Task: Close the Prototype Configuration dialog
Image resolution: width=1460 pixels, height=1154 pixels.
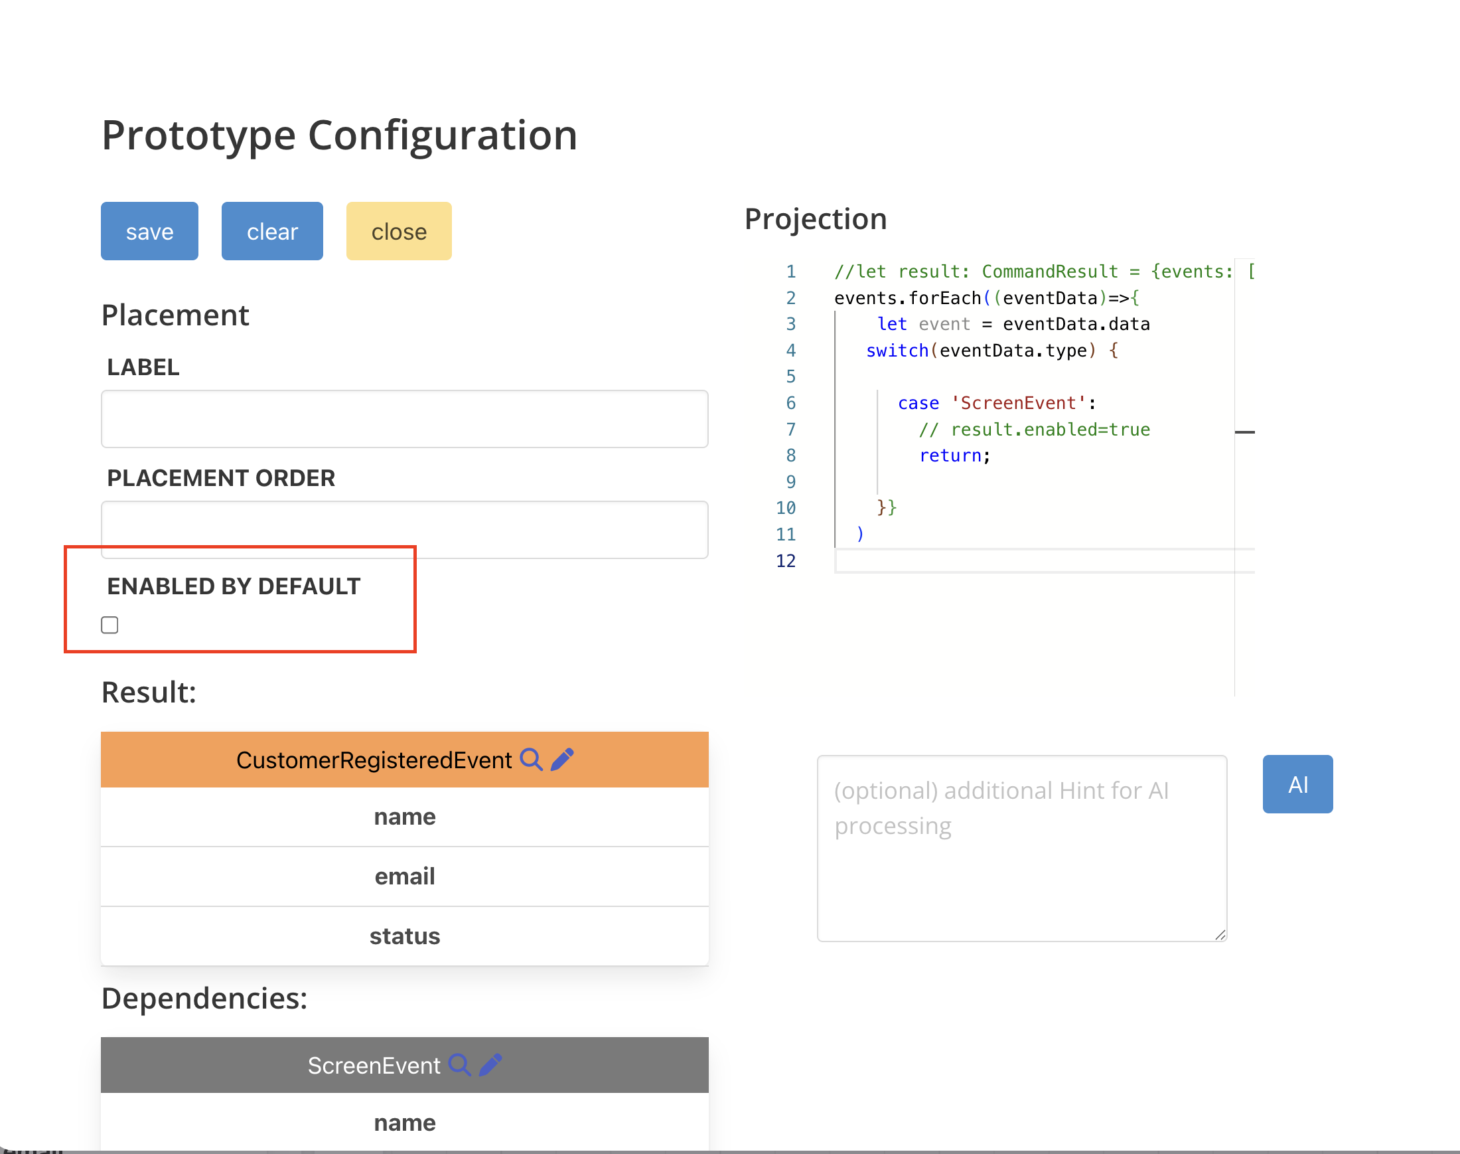Action: pos(398,231)
